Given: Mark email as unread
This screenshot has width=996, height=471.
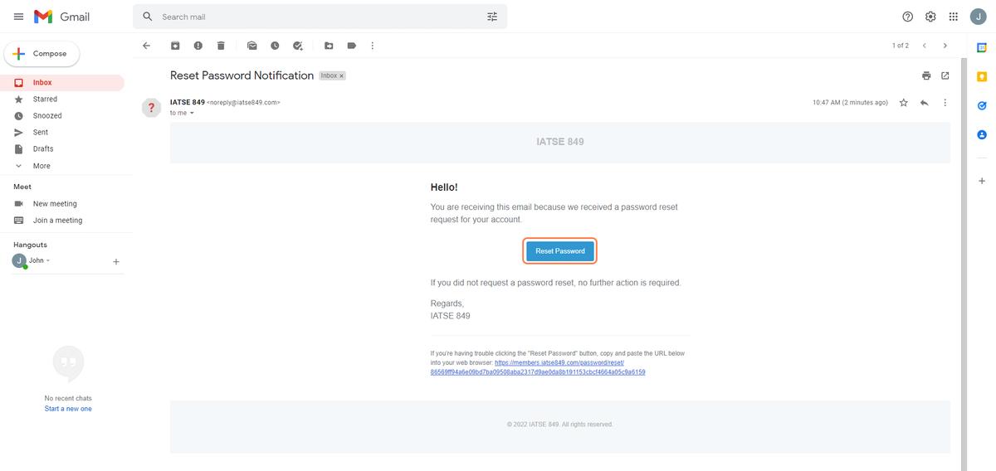Looking at the screenshot, I should [251, 46].
